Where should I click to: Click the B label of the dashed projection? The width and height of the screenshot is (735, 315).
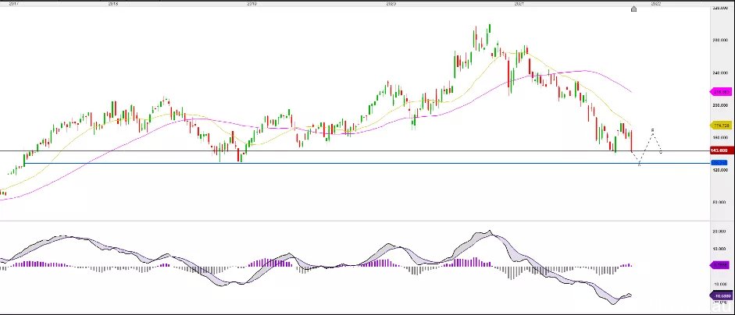point(652,129)
